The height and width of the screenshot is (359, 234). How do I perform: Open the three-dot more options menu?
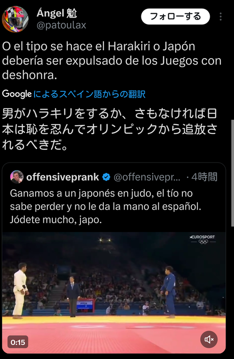pyautogui.click(x=220, y=17)
